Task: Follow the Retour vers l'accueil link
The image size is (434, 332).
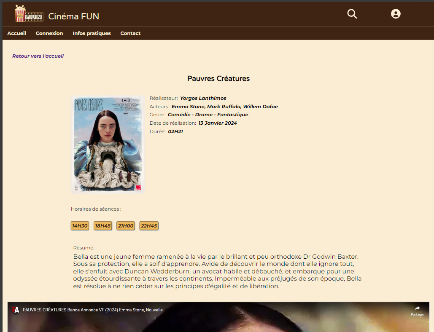Action: (38, 56)
